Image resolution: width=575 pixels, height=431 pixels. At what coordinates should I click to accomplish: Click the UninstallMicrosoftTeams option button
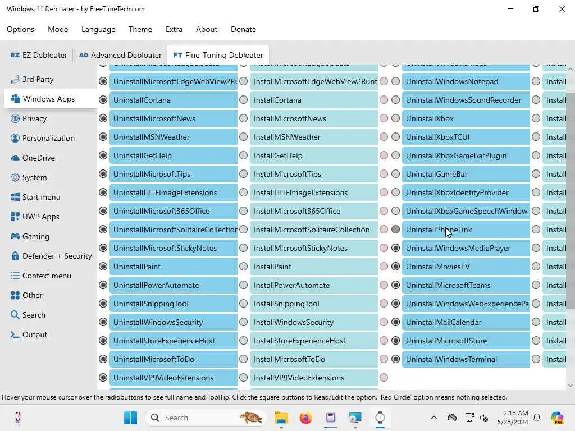[466, 285]
